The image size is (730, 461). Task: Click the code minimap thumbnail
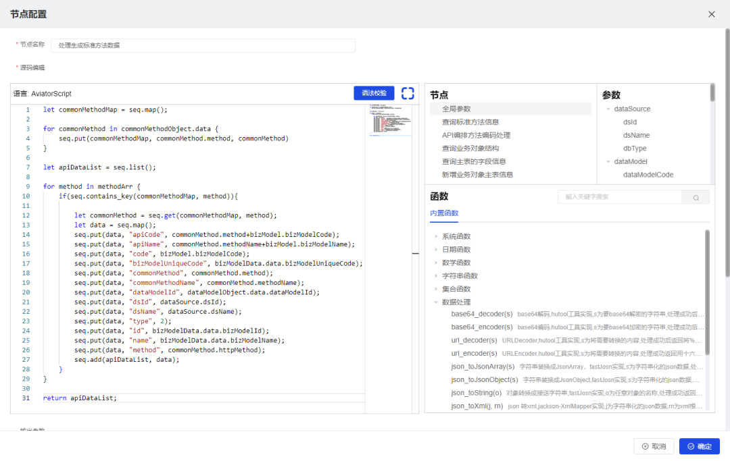(x=390, y=120)
